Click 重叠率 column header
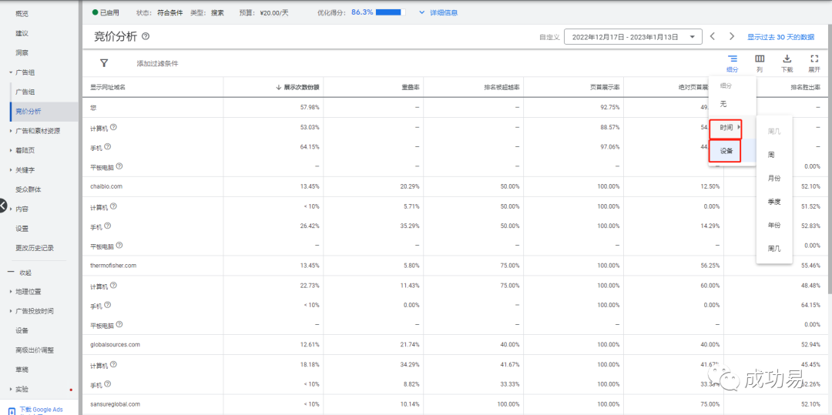This screenshot has height=415, width=832. pos(410,87)
